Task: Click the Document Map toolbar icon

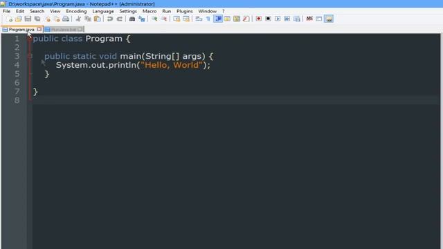Action: 237,19
